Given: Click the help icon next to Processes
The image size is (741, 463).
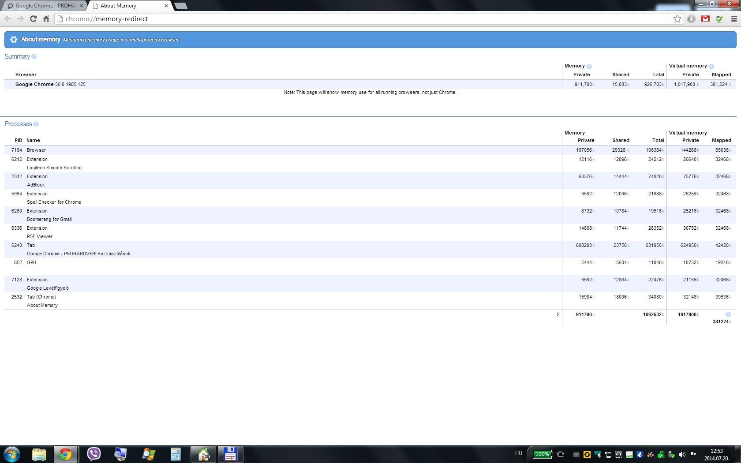Looking at the screenshot, I should point(36,124).
